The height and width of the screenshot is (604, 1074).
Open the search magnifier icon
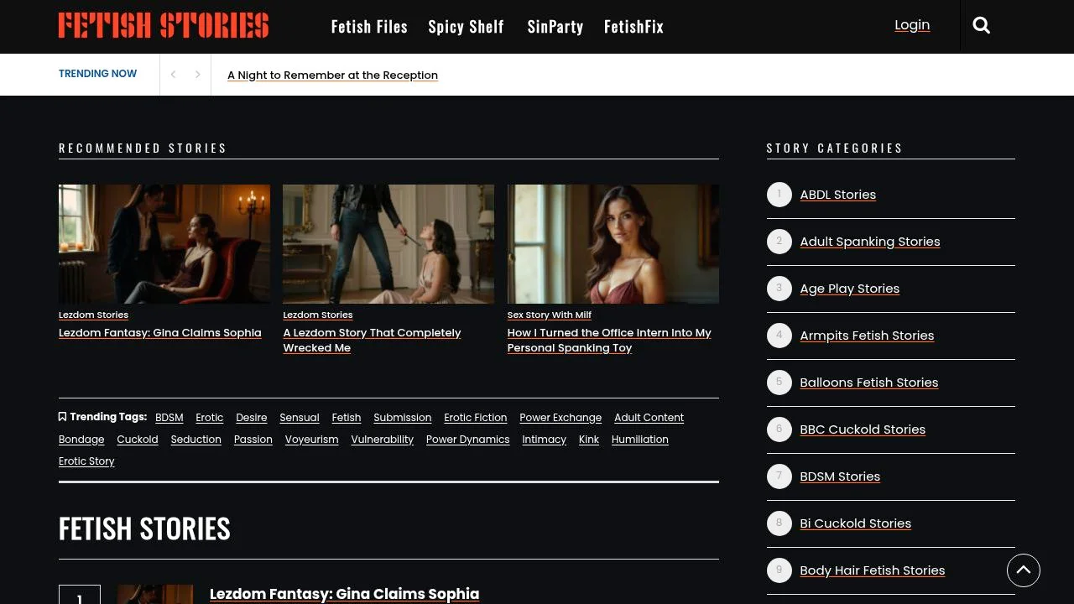[x=981, y=25]
